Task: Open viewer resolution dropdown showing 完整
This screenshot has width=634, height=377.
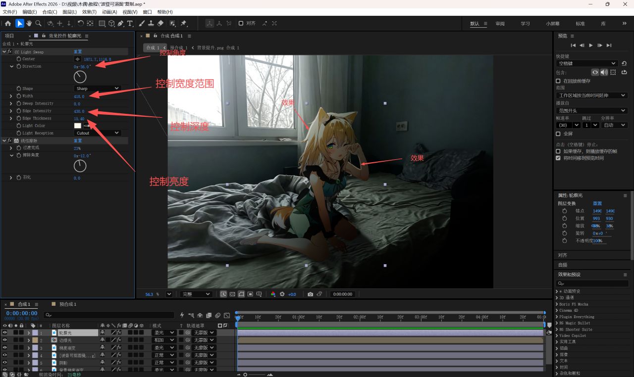Action: click(x=196, y=294)
